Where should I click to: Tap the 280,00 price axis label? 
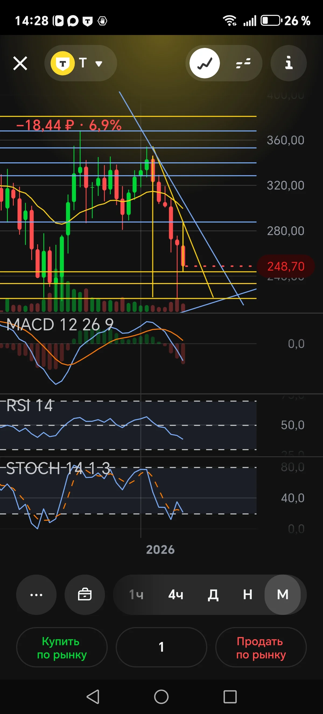pyautogui.click(x=286, y=231)
